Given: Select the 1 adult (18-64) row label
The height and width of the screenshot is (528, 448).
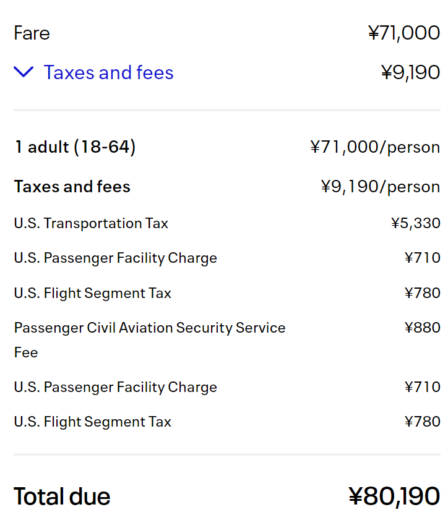Looking at the screenshot, I should (x=75, y=147).
